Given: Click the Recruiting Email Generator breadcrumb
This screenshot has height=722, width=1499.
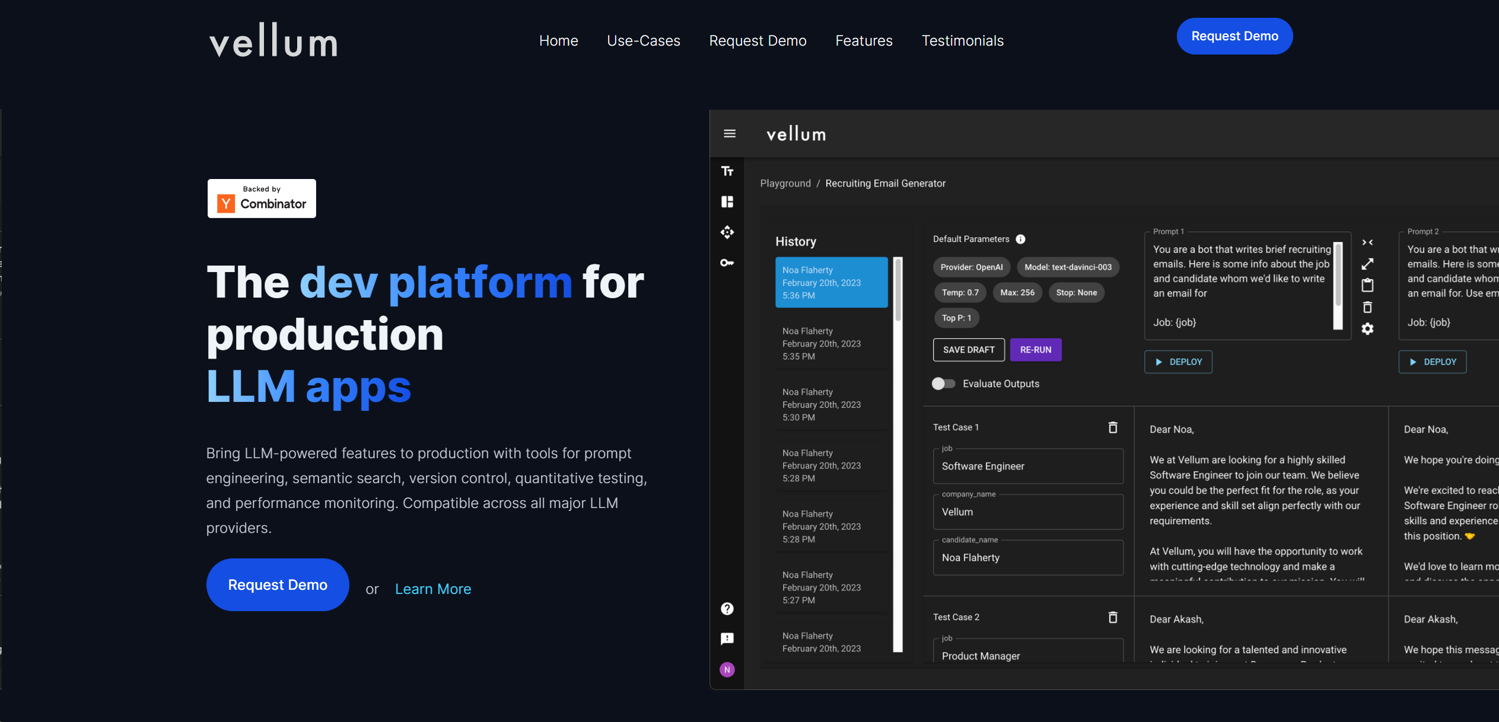Looking at the screenshot, I should click(x=886, y=184).
